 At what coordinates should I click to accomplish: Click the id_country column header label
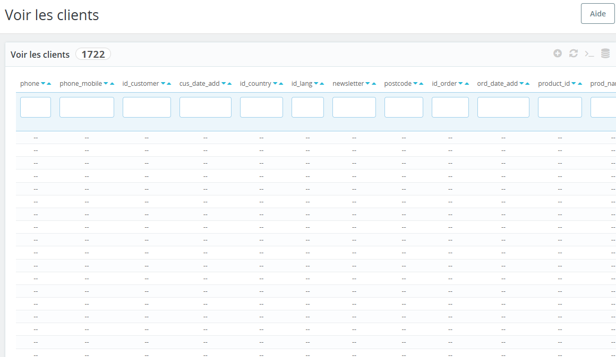(x=256, y=84)
